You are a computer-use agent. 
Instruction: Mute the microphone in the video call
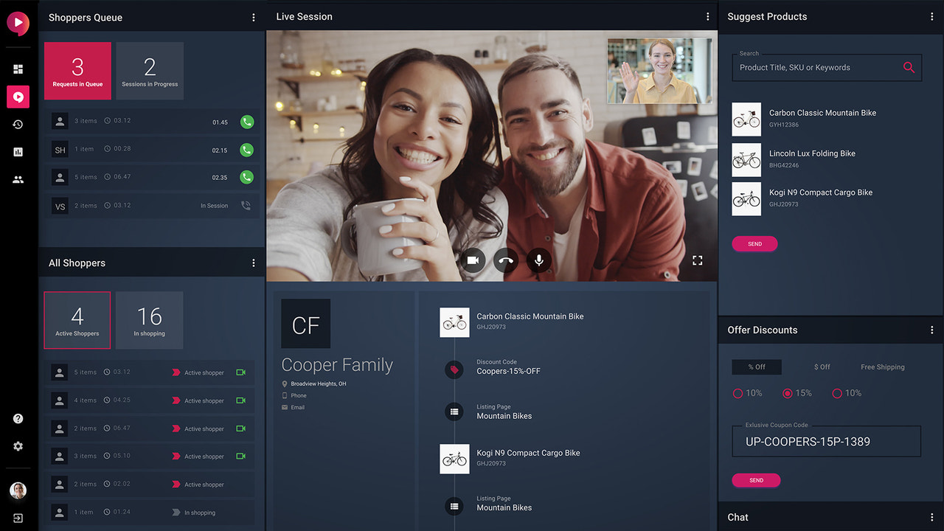[x=538, y=260]
